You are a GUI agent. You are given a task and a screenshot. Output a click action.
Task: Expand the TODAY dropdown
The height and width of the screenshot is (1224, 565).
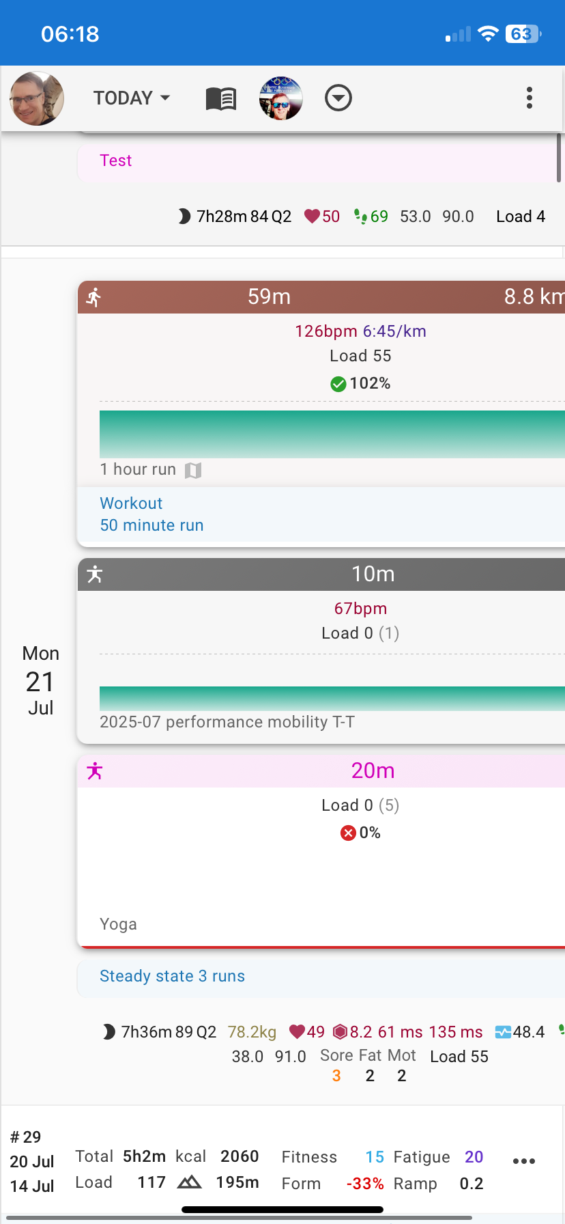(132, 98)
